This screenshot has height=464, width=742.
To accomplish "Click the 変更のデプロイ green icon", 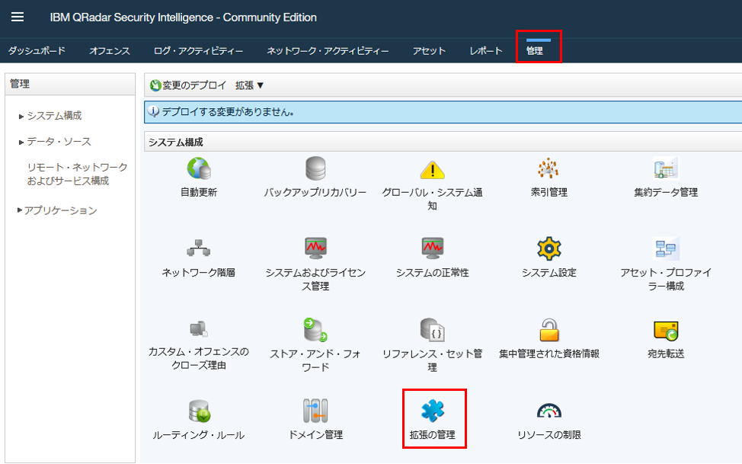I will 155,85.
